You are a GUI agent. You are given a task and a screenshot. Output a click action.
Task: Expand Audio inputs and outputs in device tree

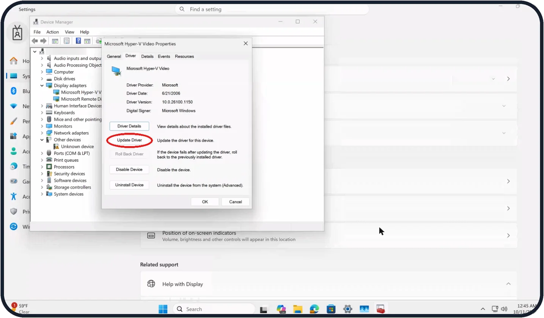click(42, 58)
